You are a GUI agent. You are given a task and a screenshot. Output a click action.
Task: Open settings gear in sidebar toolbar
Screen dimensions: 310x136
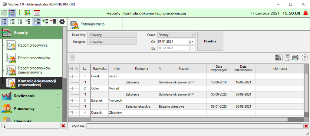(x=62, y=21)
